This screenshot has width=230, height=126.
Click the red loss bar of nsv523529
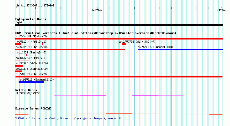click(70, 50)
